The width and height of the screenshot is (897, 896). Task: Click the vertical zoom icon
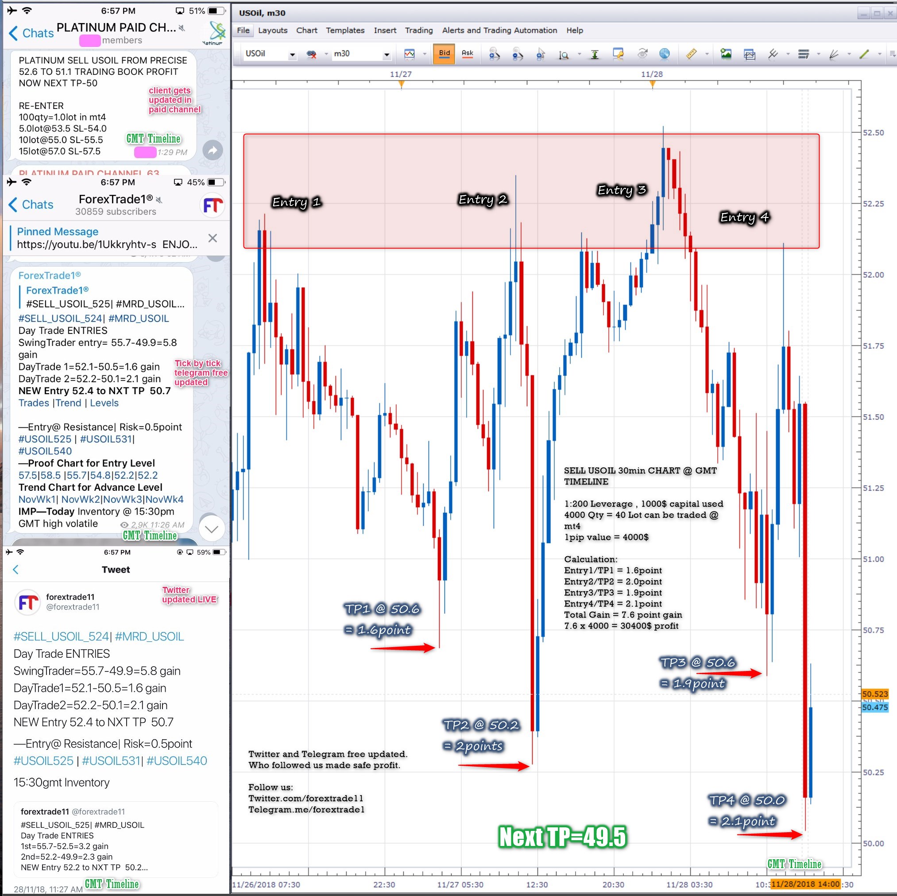(x=564, y=55)
